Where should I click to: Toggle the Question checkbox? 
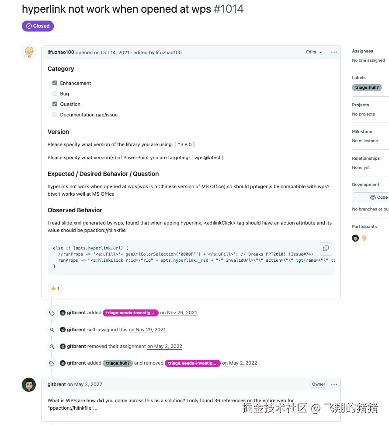click(55, 104)
